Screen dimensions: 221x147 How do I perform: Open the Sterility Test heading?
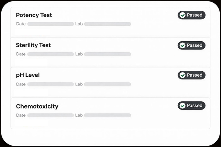pos(33,45)
